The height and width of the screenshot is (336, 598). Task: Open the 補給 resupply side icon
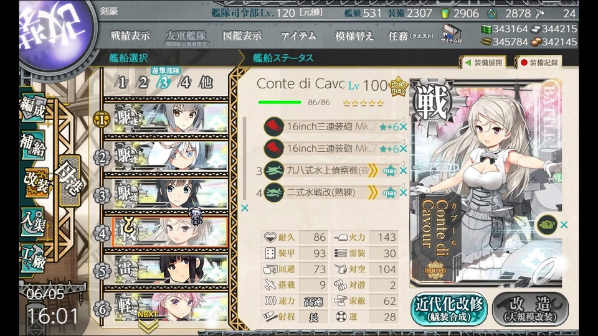[x=34, y=145]
